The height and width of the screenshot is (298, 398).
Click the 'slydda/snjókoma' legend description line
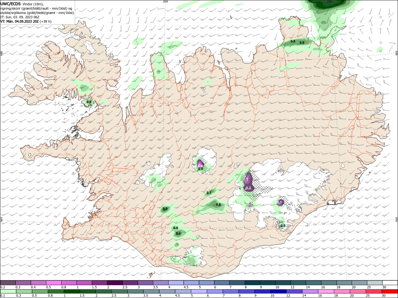click(x=37, y=13)
